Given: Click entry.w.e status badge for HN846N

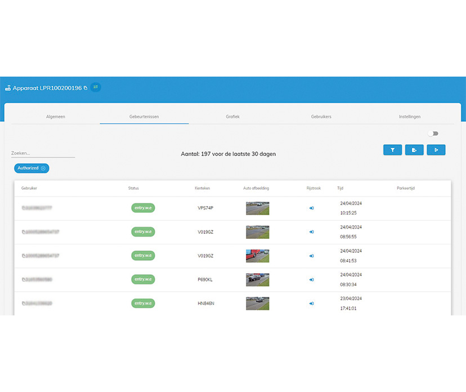Looking at the screenshot, I should (x=143, y=303).
